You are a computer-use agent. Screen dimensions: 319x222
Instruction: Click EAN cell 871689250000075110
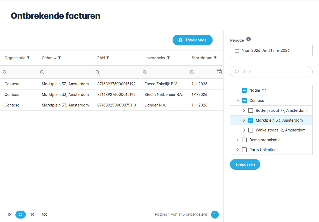(117, 105)
